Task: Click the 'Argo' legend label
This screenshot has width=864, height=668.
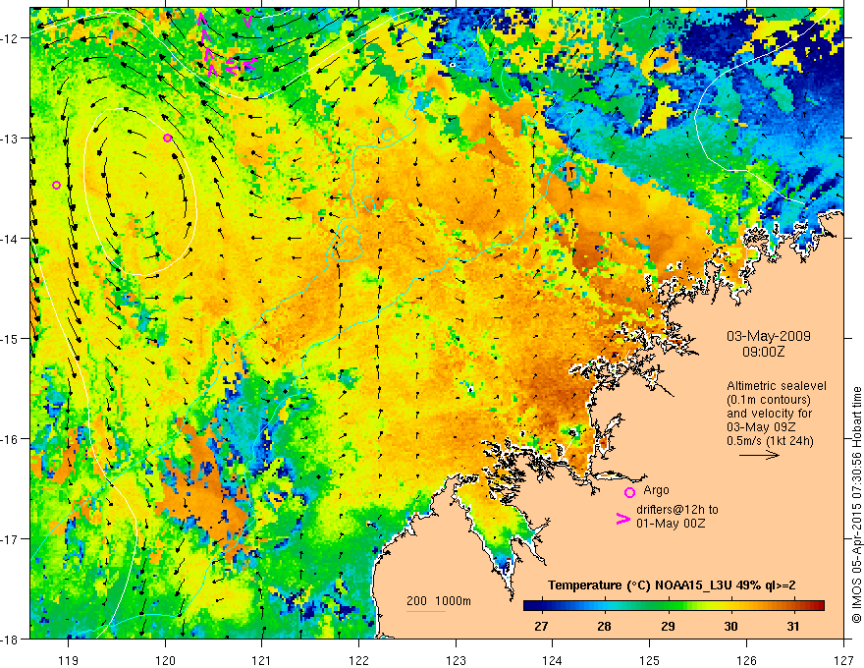Action: point(656,490)
